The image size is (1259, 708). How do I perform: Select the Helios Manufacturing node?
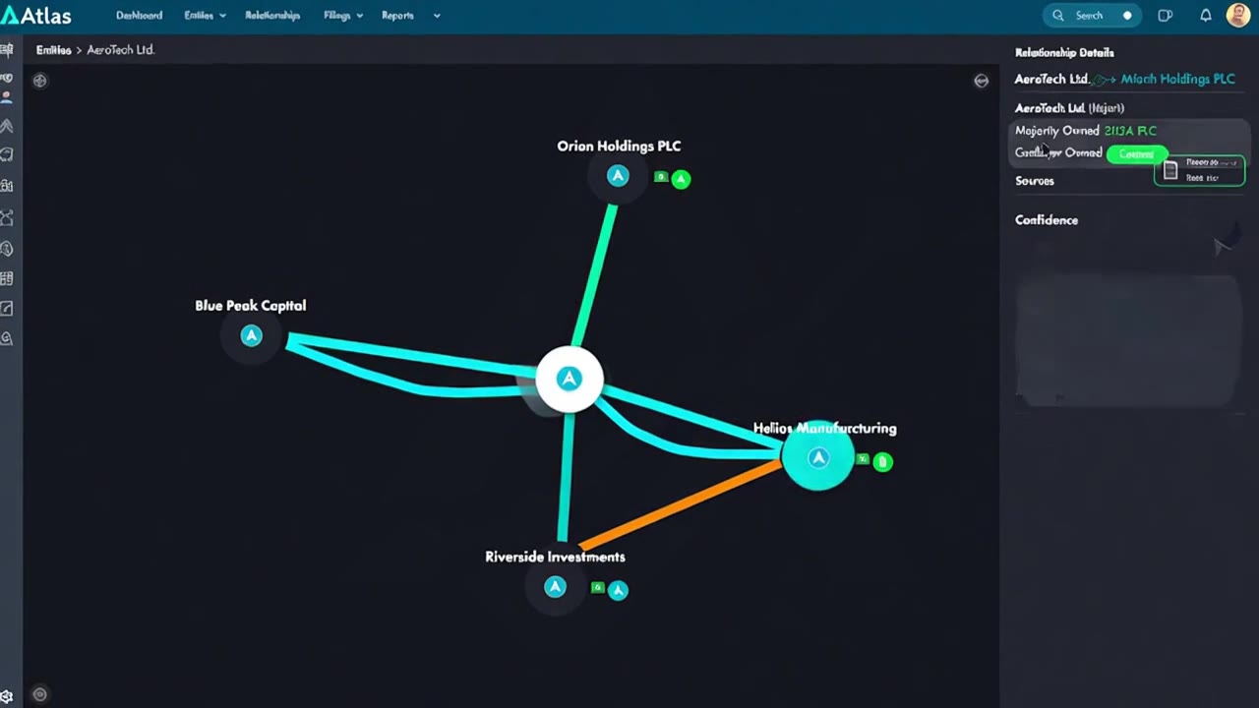[x=818, y=457]
